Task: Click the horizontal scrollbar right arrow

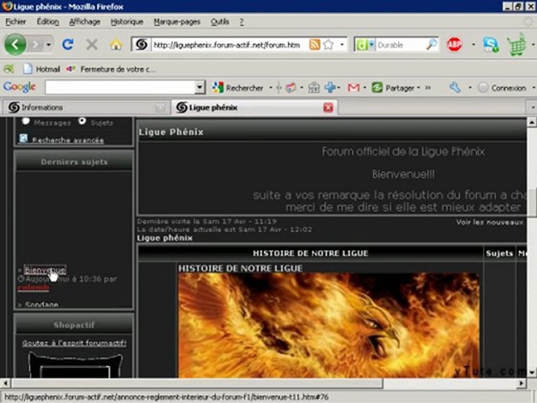Action: point(521,383)
